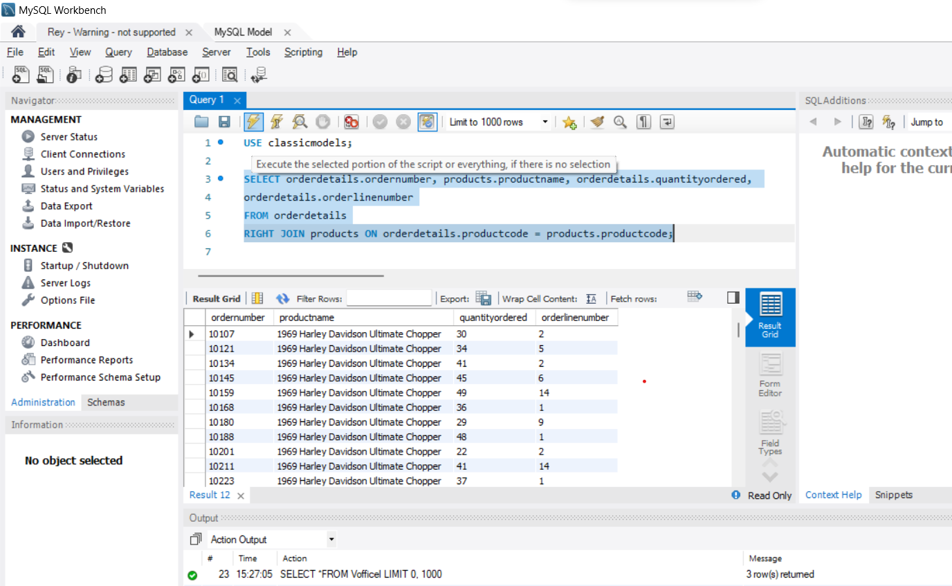The image size is (952, 586).
Task: Sort by the productname column header
Action: pos(365,318)
